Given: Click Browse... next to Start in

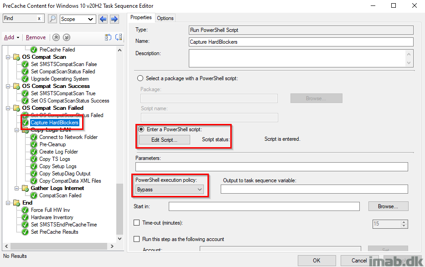Looking at the screenshot, I should (388, 206).
